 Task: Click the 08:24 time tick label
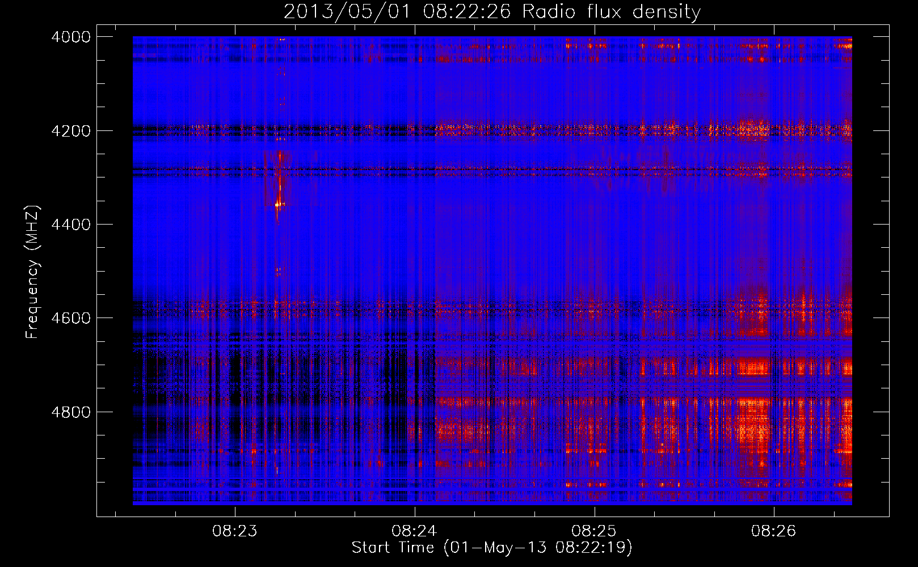414,531
